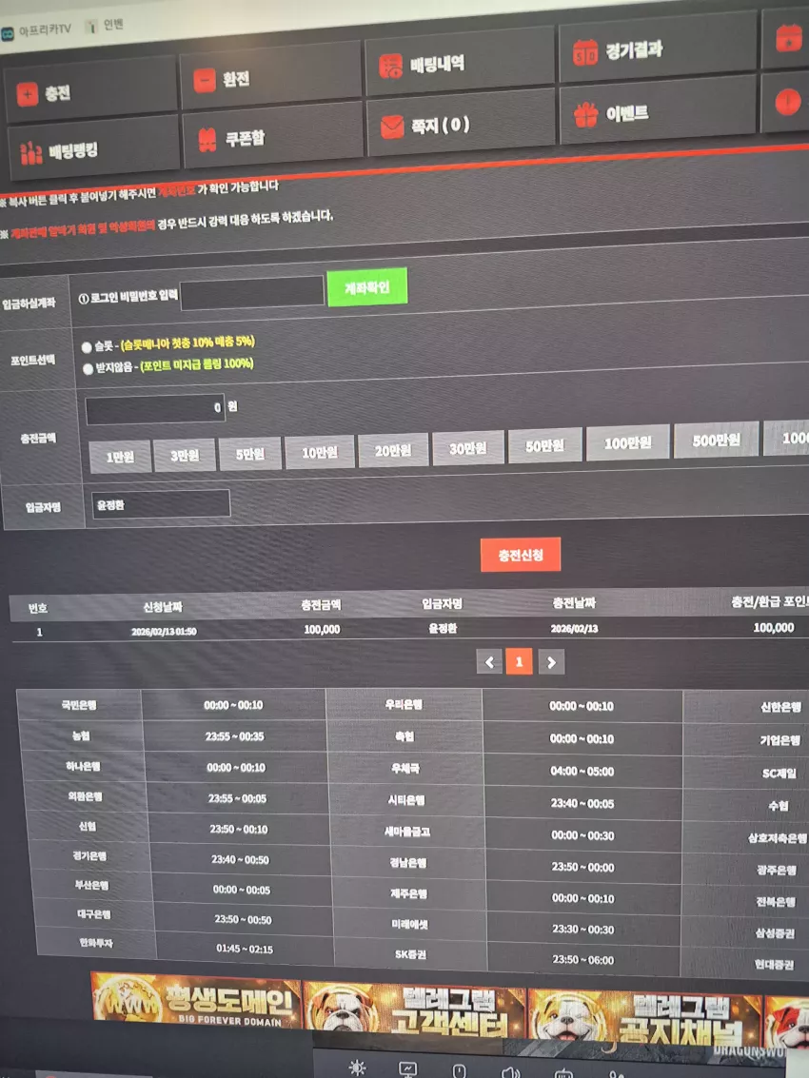809x1078 pixels.
Task: Choose the 30만원 amount button
Action: click(x=467, y=448)
